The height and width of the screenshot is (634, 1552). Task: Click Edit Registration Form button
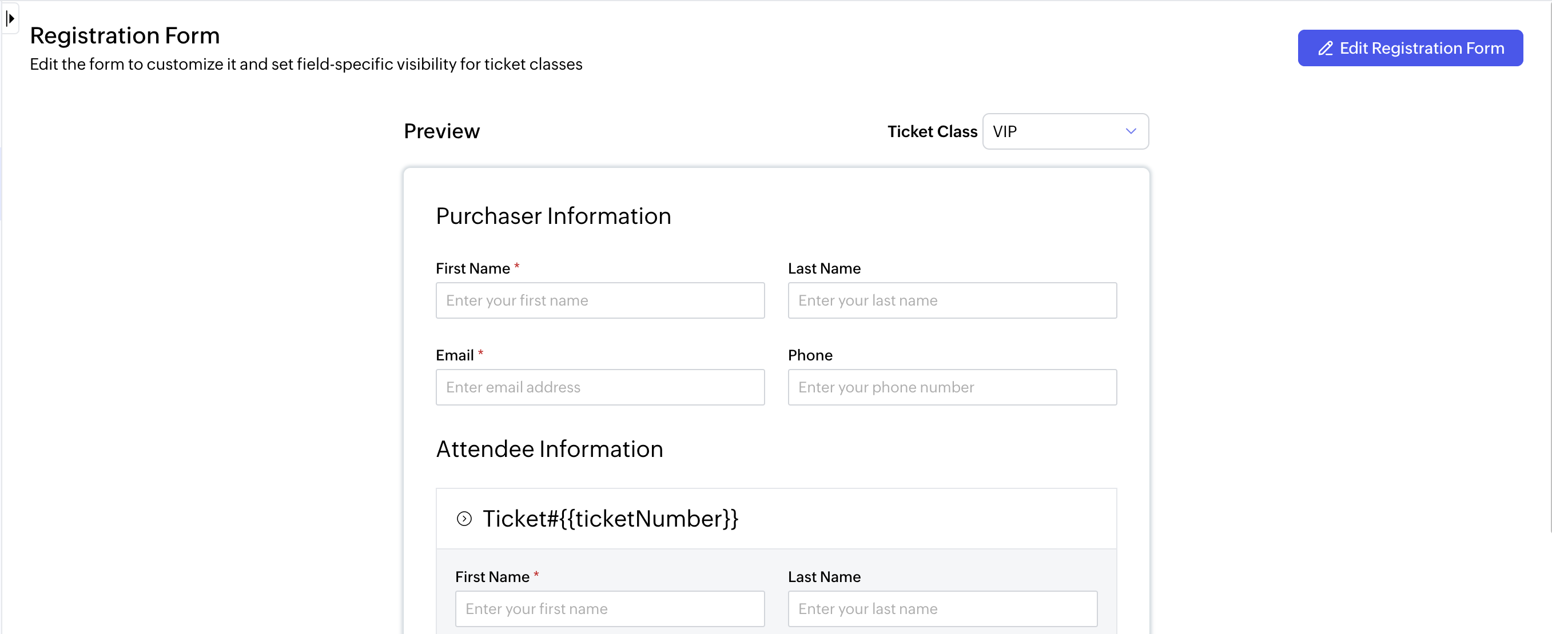click(x=1410, y=48)
